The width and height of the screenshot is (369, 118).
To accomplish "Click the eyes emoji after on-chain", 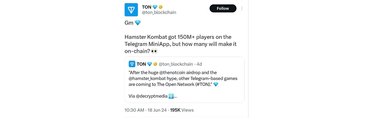I will click(x=154, y=52).
